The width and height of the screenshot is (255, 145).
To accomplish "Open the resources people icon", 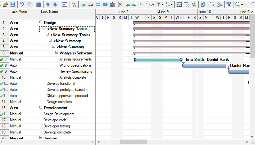I will (203, 4).
